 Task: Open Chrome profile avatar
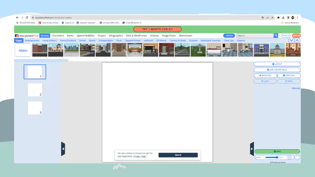[x=293, y=17]
